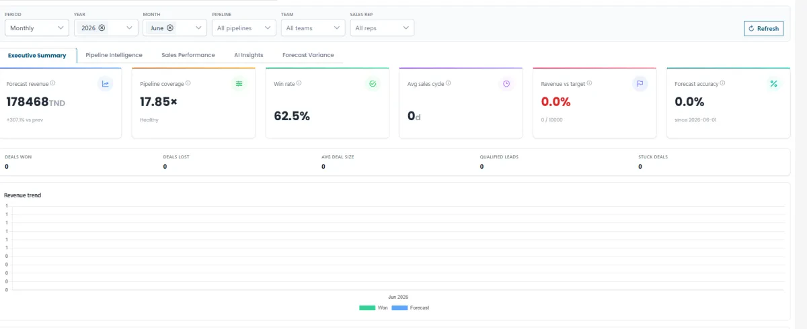Show info tooltip for Revenue vs target

click(x=589, y=83)
